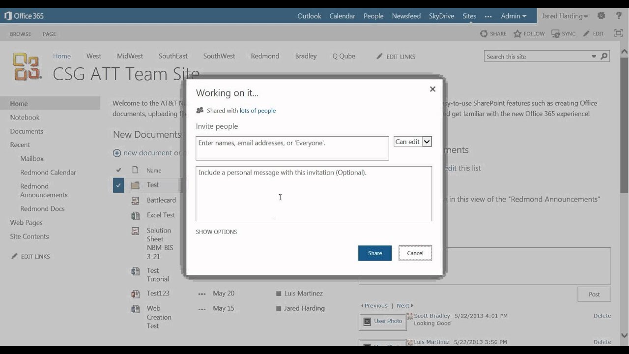
Task: Click the document type column icon
Action: point(135,170)
